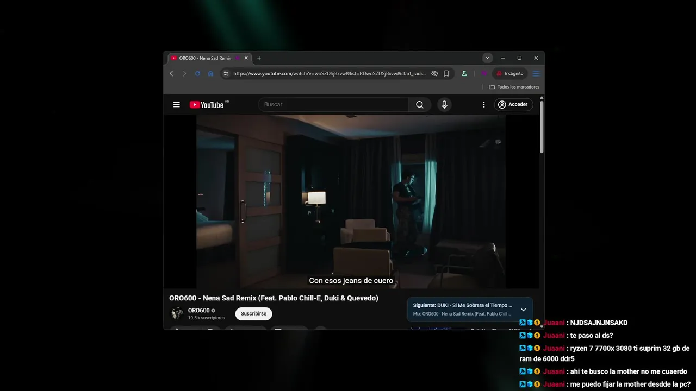This screenshot has width=696, height=391.
Task: Go back with browser back arrow
Action: click(171, 73)
